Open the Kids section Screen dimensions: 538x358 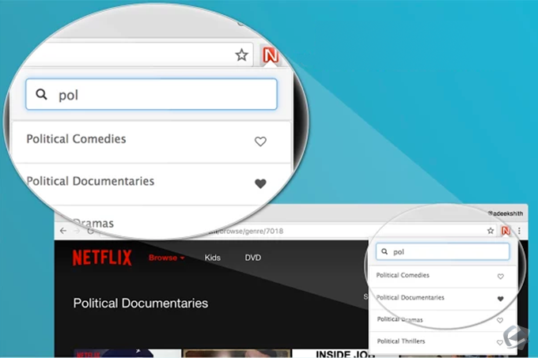click(x=212, y=258)
